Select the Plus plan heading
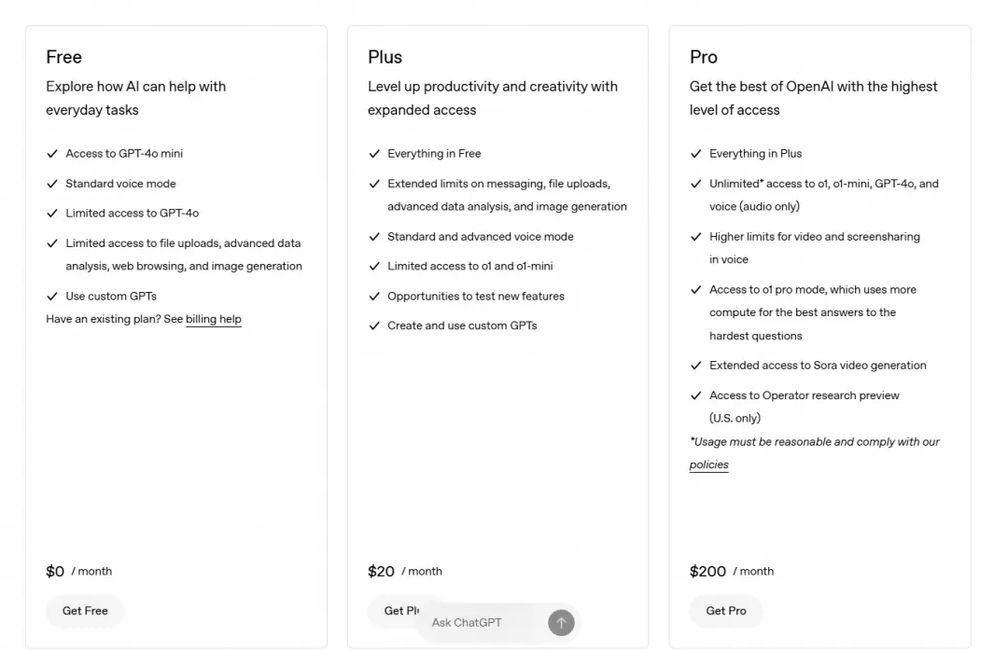This screenshot has width=1008, height=650. coord(385,57)
